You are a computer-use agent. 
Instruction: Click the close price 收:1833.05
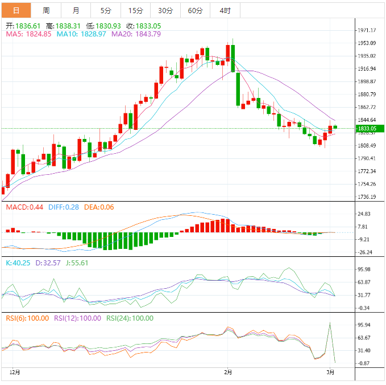(143, 26)
